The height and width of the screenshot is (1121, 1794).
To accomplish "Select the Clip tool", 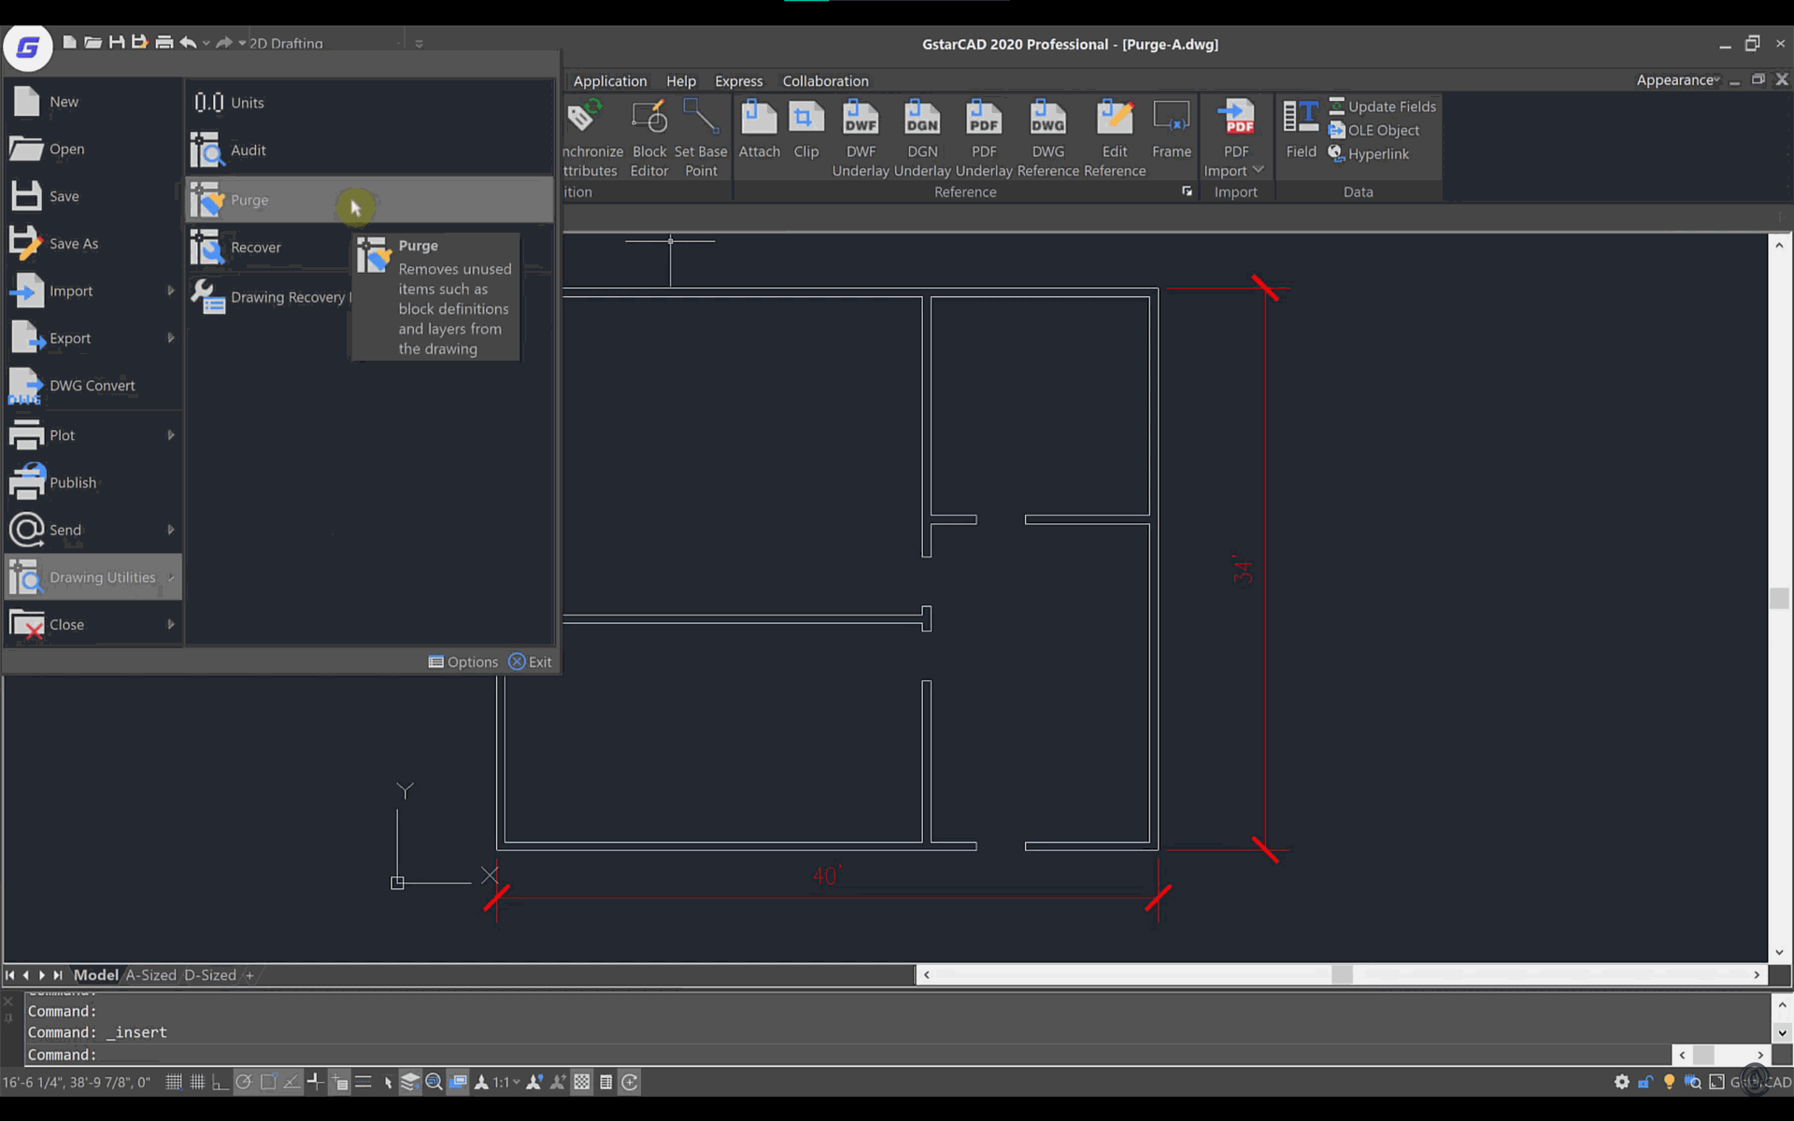I will point(806,131).
